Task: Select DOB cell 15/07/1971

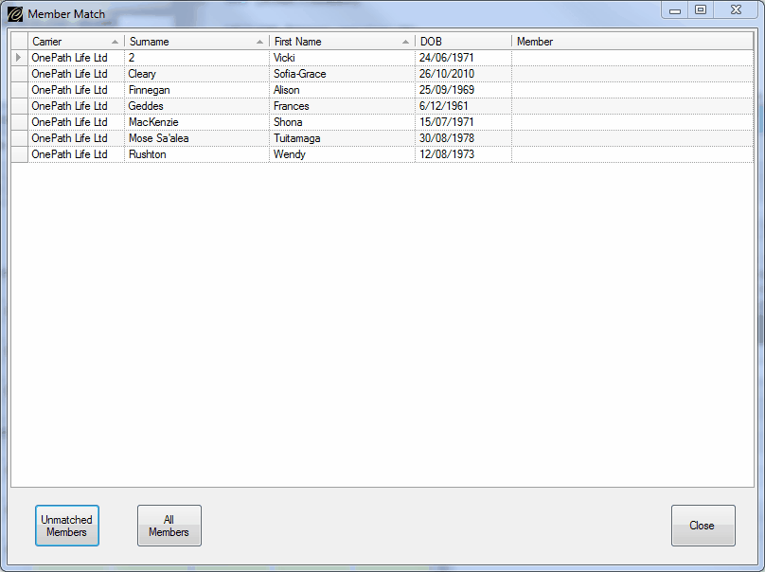Action: (x=464, y=122)
